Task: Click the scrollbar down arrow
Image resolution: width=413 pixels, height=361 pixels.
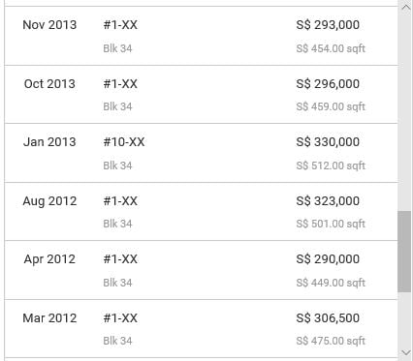Action: tap(405, 352)
